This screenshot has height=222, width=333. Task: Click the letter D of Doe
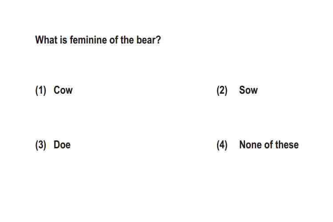tap(57, 145)
